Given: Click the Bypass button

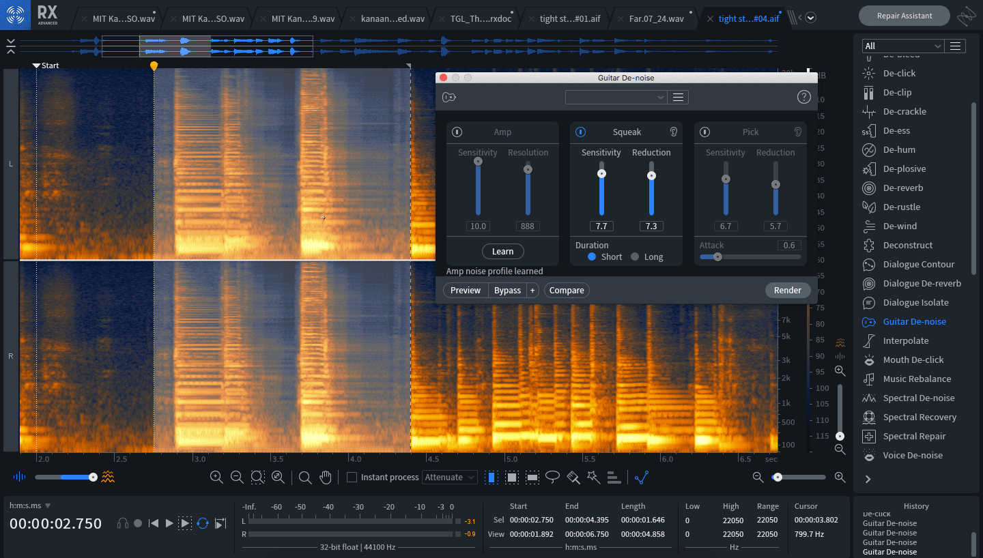Looking at the screenshot, I should pyautogui.click(x=507, y=290).
